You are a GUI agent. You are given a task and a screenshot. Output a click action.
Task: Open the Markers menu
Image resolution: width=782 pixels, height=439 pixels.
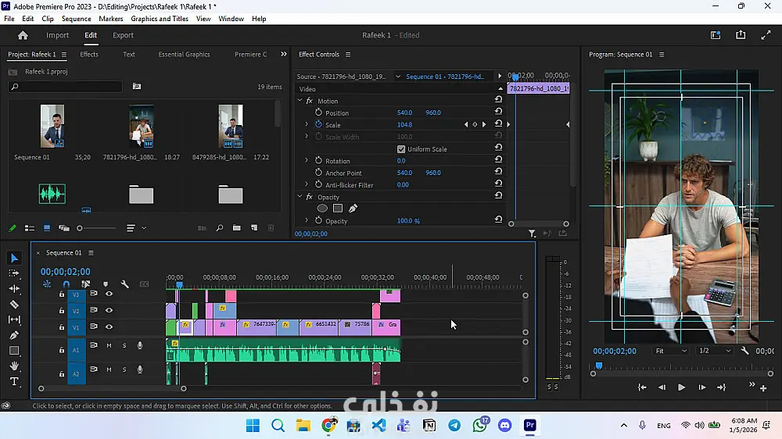coord(111,19)
